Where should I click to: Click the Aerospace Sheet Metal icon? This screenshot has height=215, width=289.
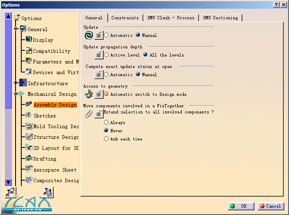(x=29, y=169)
